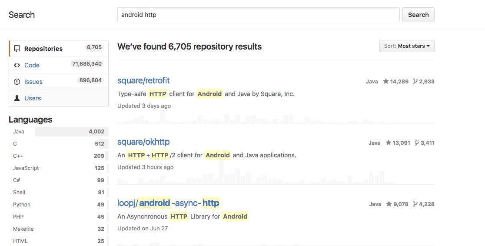Open the square/okhttp repository link
485x246 pixels.
(x=143, y=142)
